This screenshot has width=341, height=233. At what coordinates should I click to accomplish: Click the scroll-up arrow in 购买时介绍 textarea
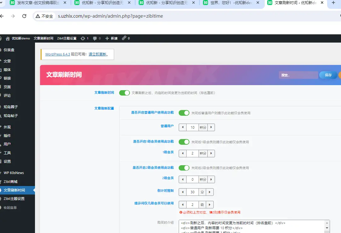tap(327, 223)
